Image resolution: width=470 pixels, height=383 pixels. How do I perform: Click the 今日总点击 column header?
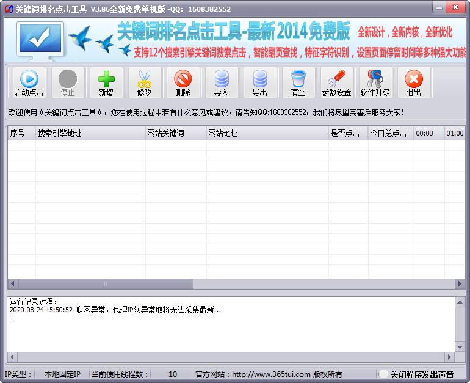tap(390, 133)
